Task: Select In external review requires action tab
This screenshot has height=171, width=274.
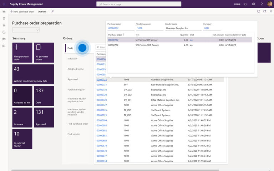Action: pyautogui.click(x=77, y=100)
